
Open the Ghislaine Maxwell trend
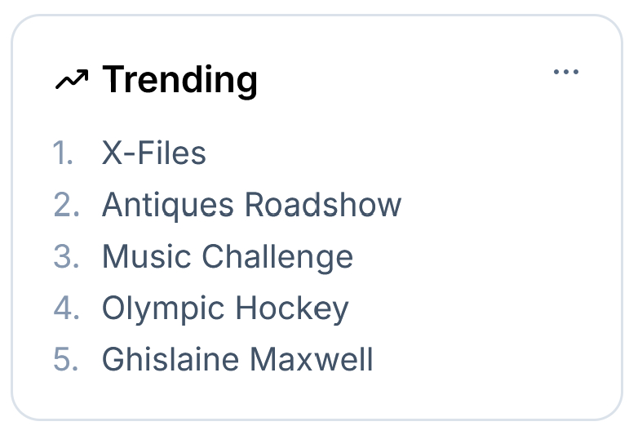coord(237,359)
